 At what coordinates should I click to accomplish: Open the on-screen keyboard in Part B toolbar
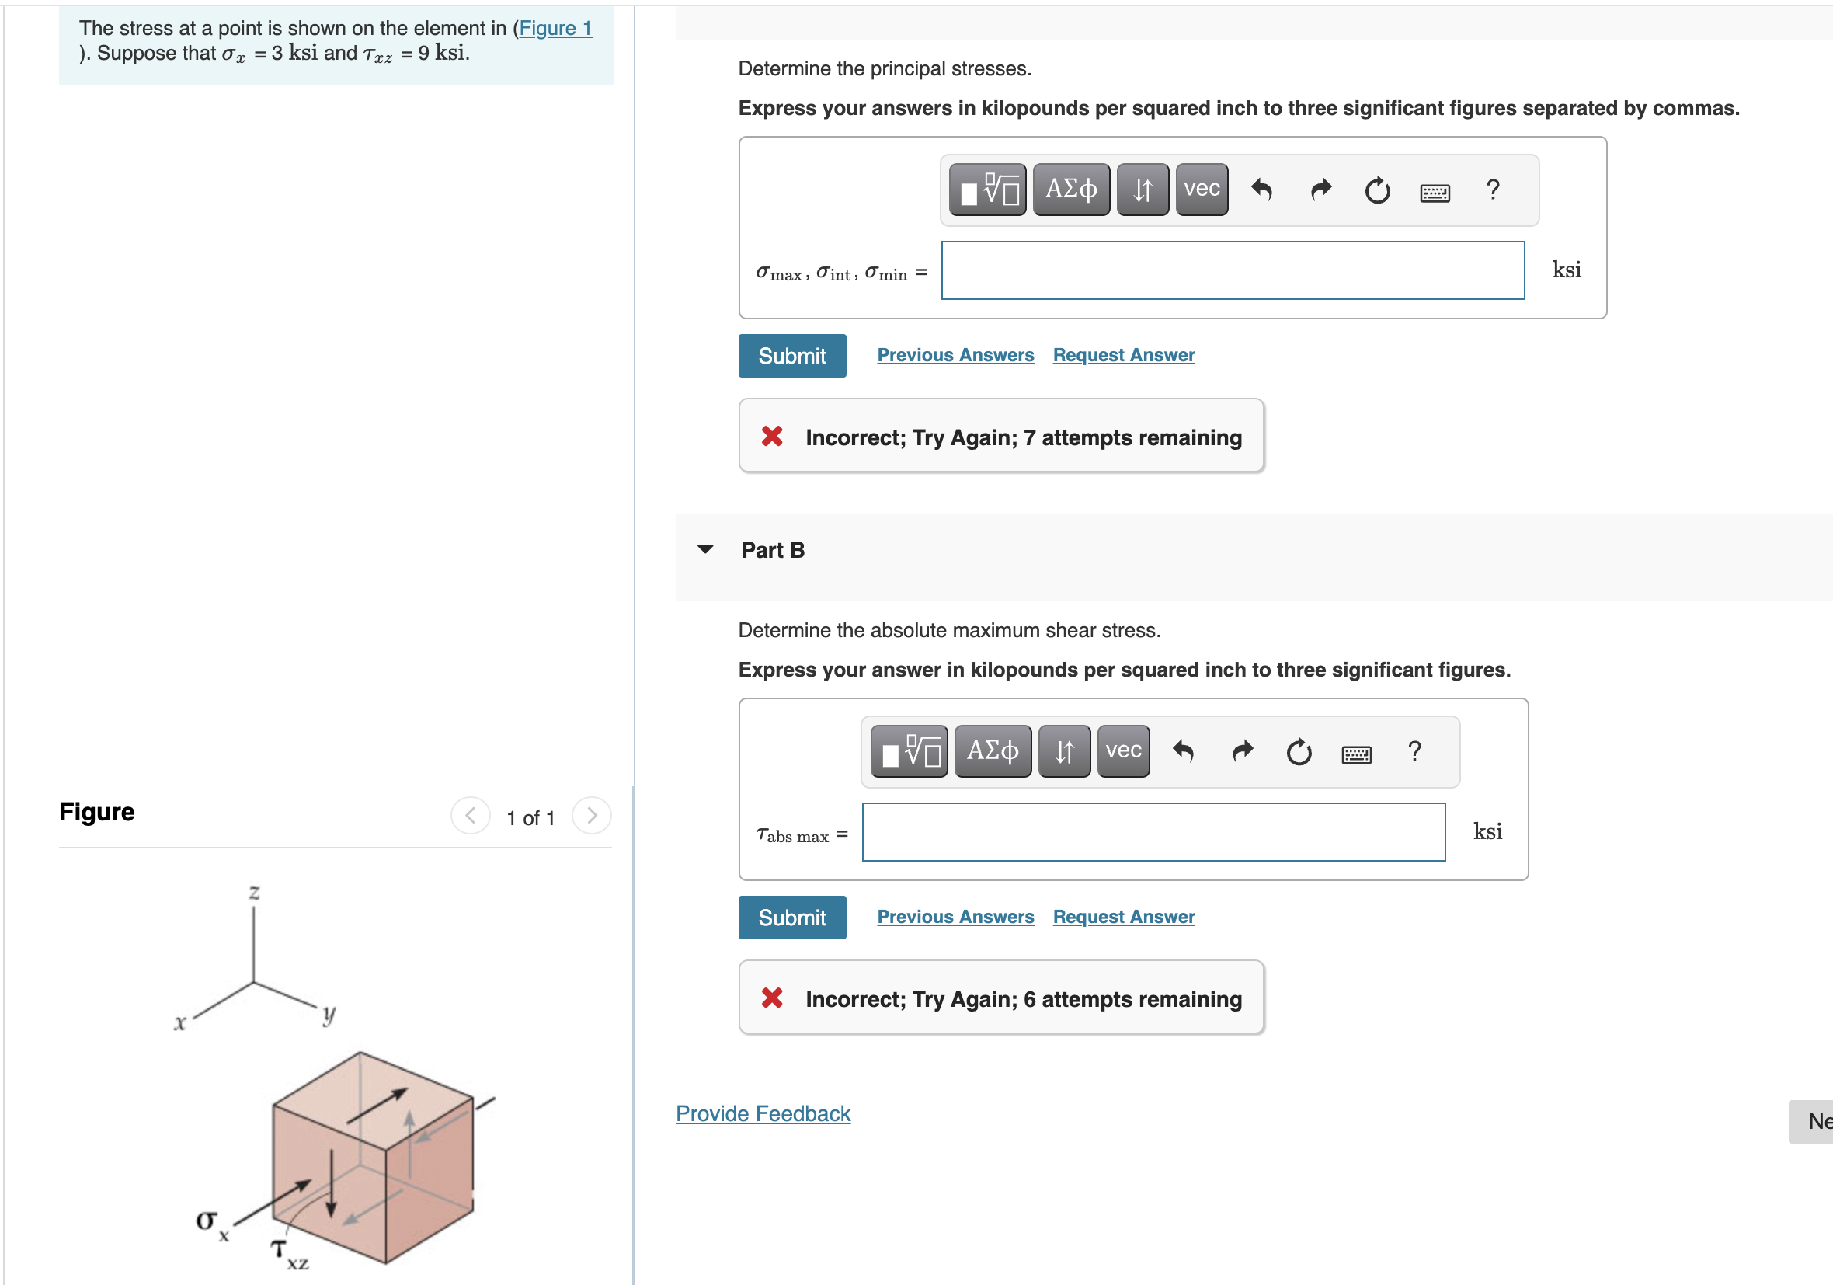pos(1357,751)
